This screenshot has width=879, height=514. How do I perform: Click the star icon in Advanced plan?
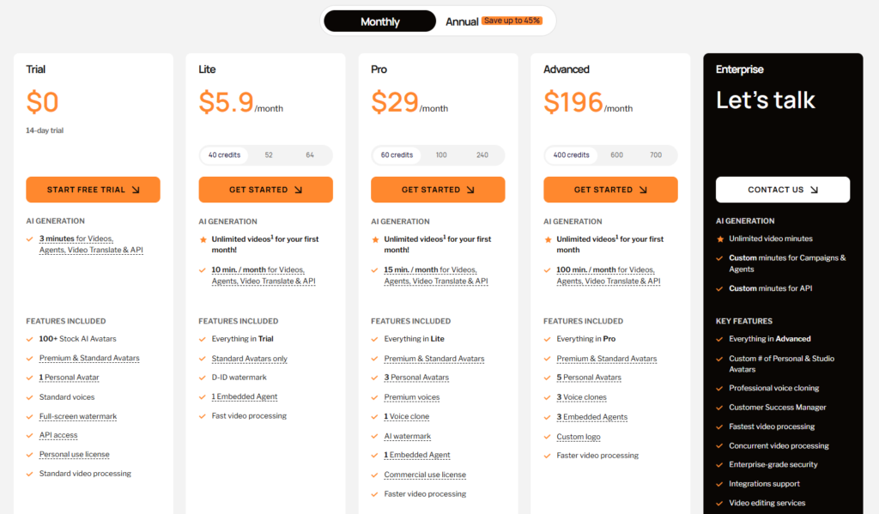click(x=548, y=239)
